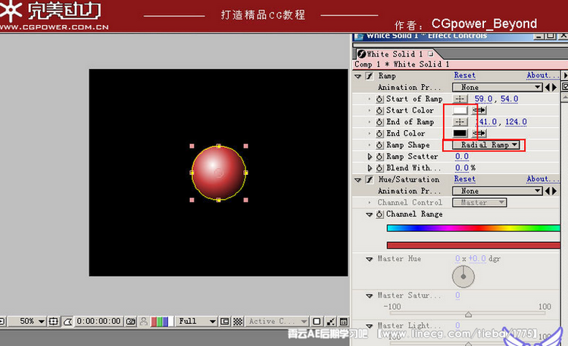
Task: Open Full resolution dropdown
Action: tap(196, 321)
